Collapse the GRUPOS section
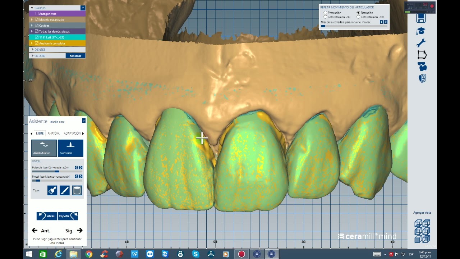 point(32,8)
